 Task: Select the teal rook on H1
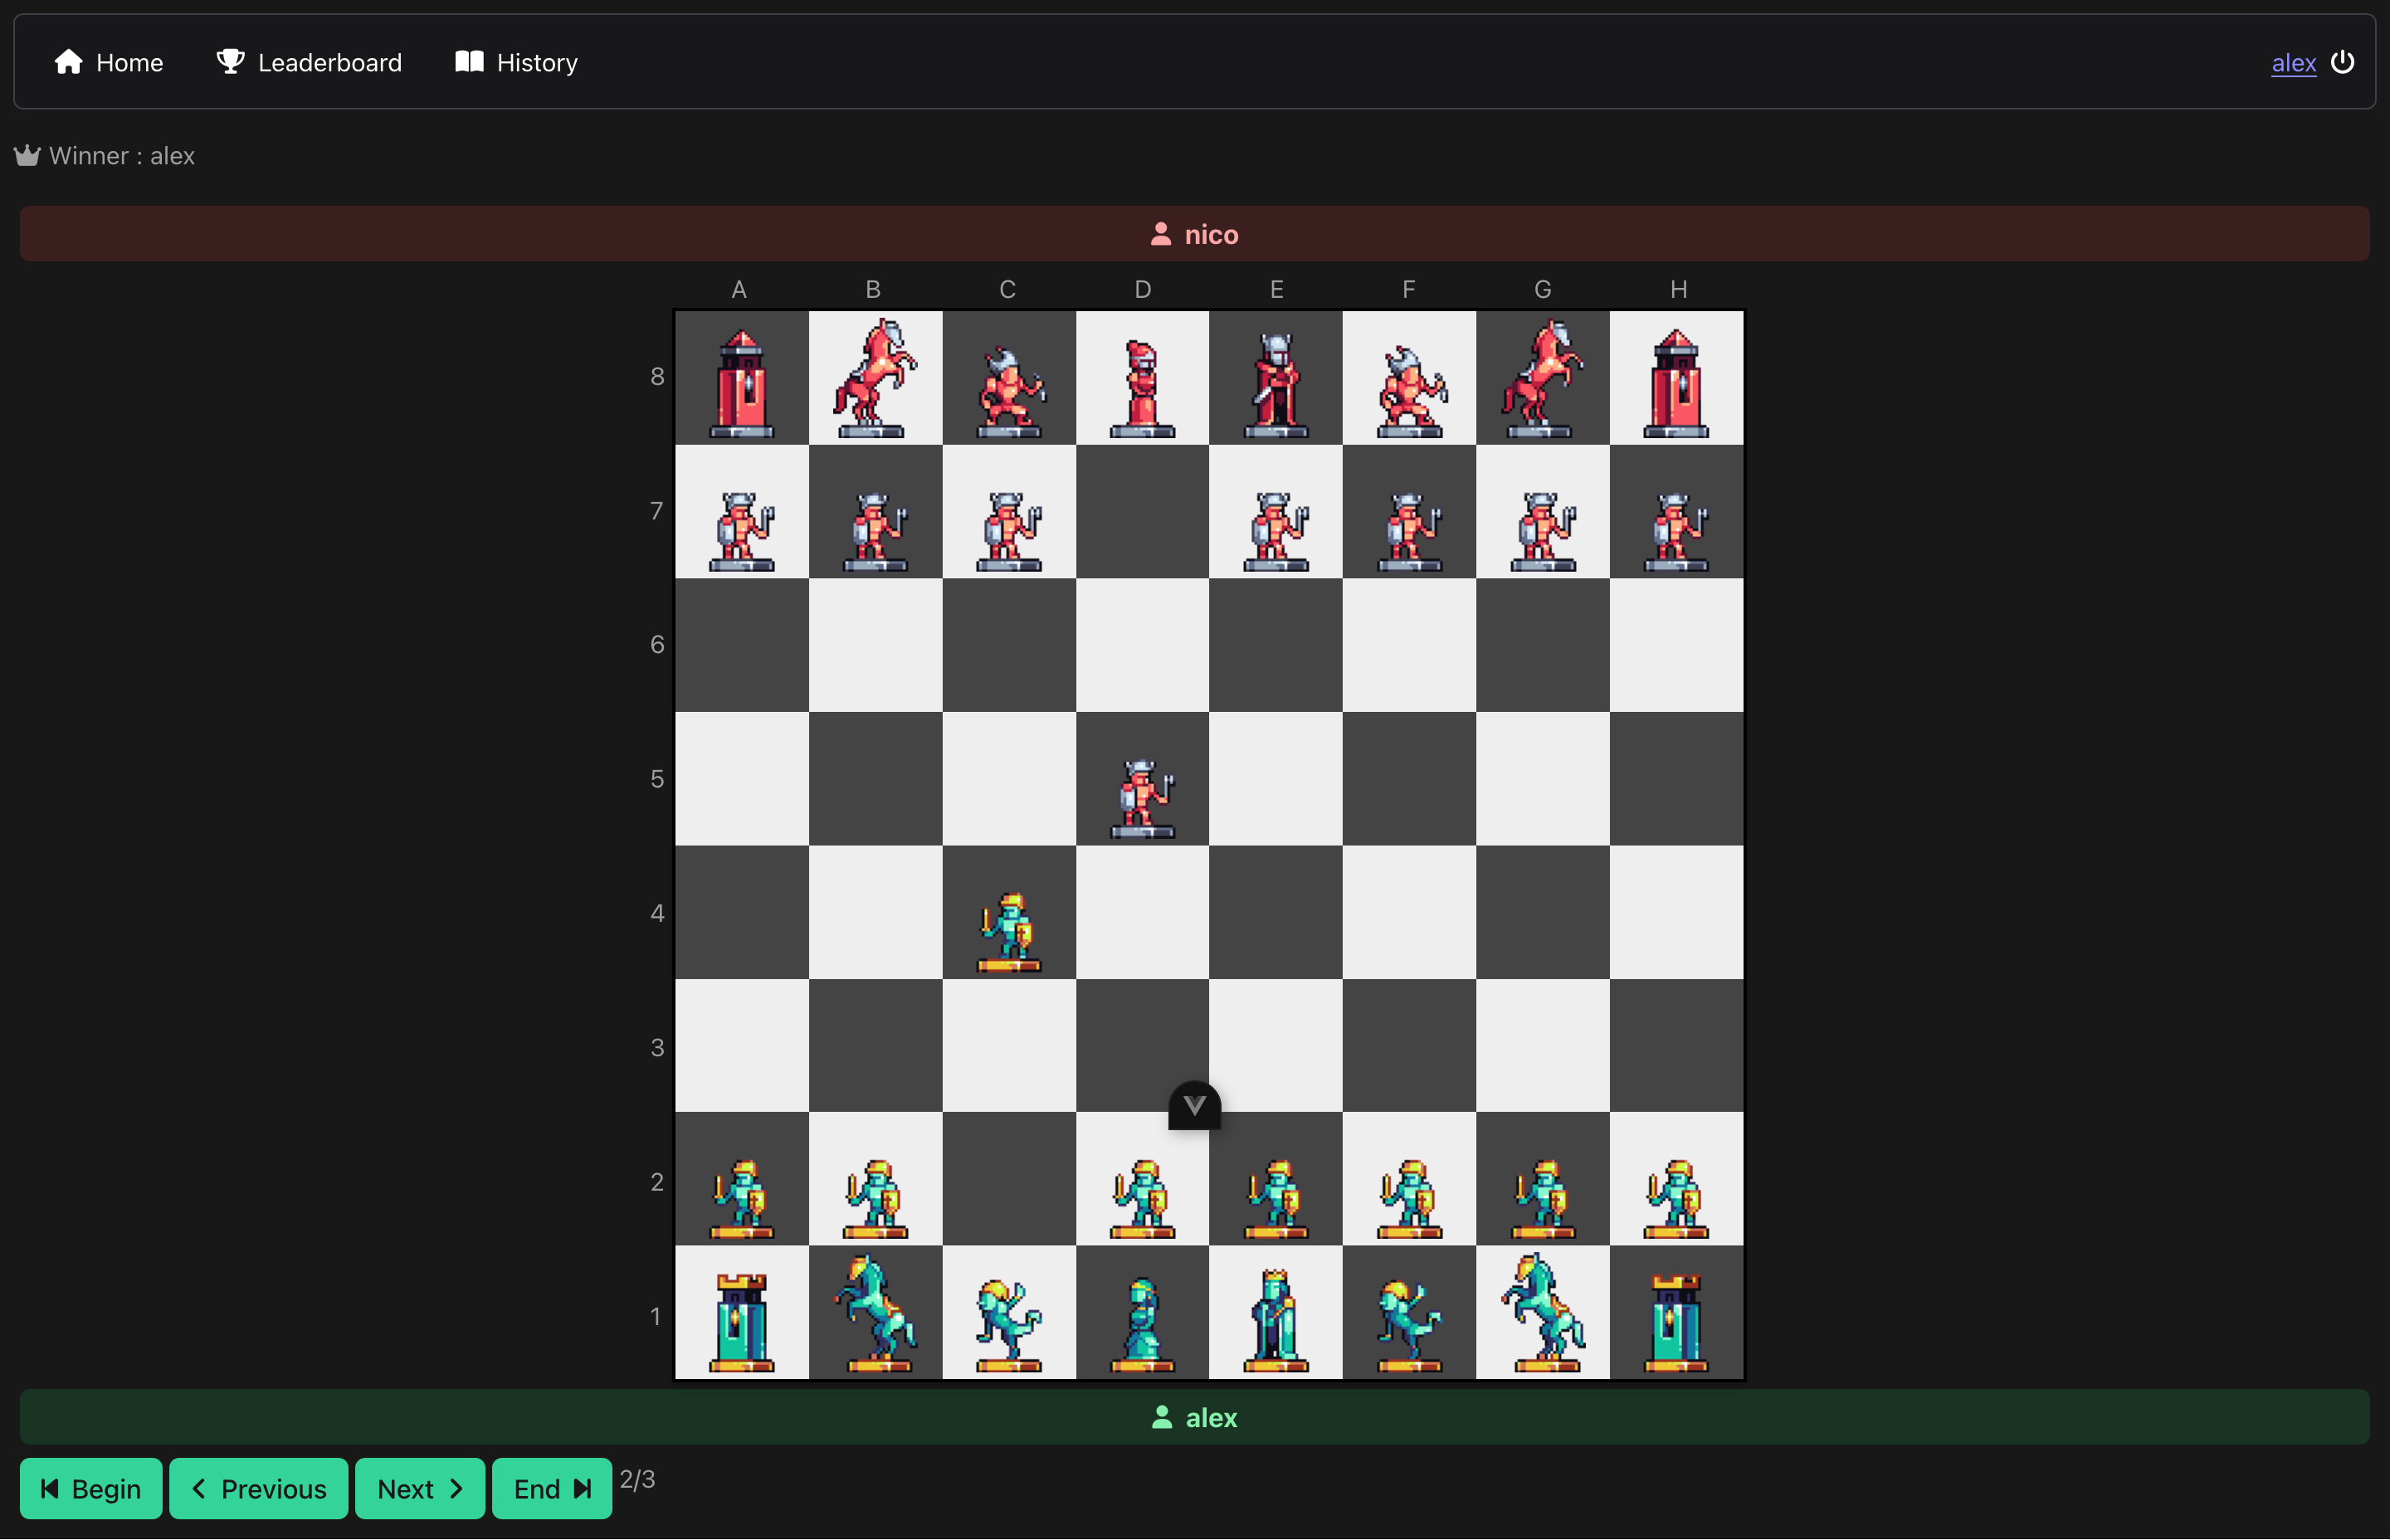point(1676,1320)
